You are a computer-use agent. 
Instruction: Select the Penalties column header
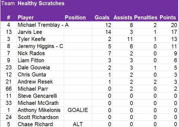(145, 17)
